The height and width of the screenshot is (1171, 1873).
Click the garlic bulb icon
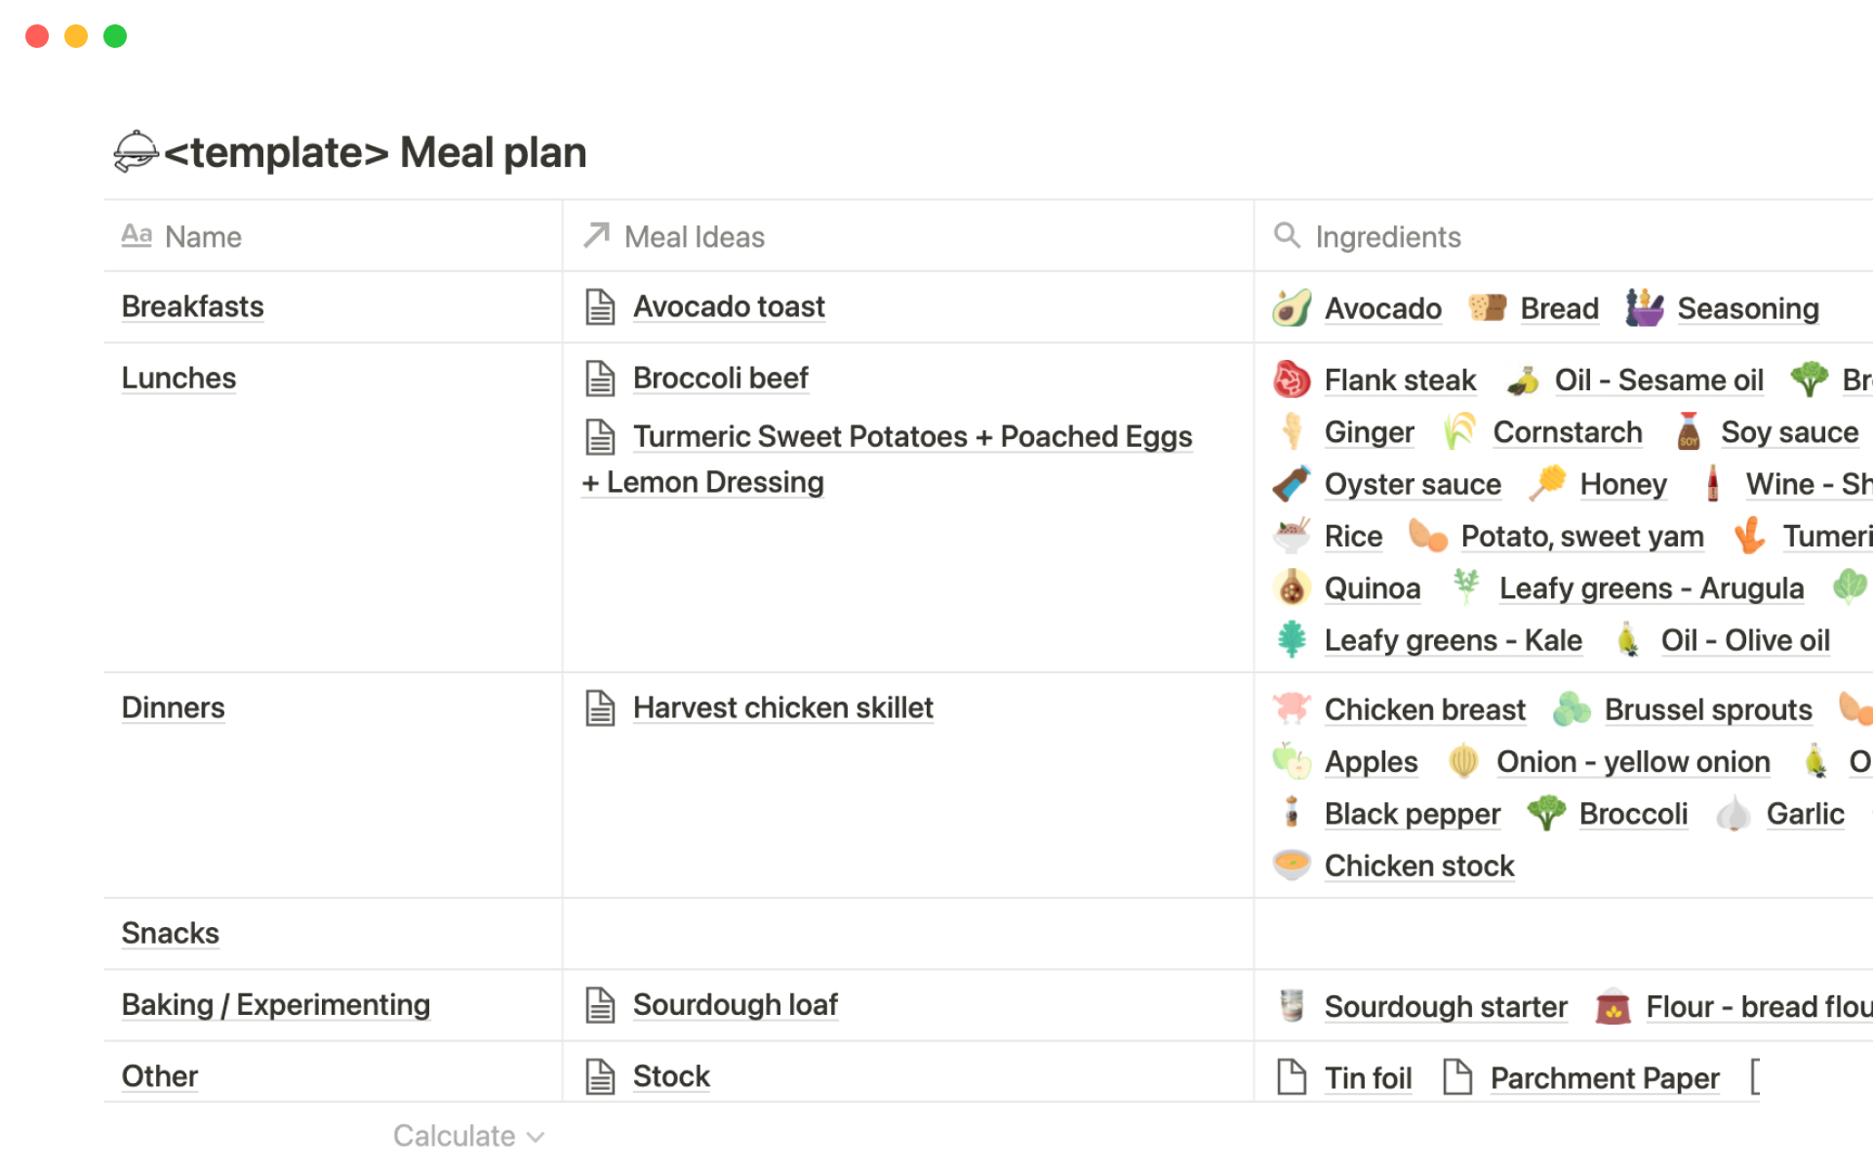pyautogui.click(x=1734, y=814)
